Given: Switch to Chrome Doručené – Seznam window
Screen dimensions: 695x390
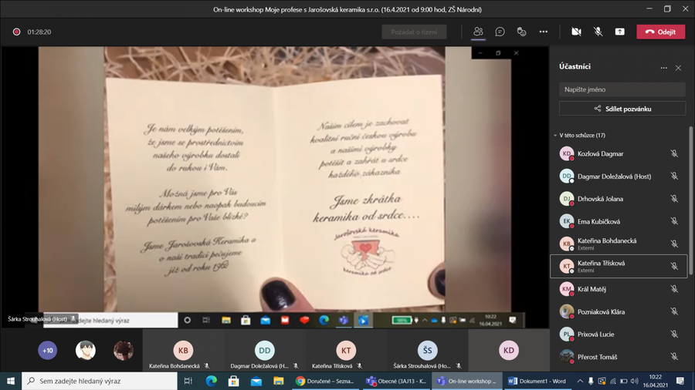Looking at the screenshot, I should (325, 381).
